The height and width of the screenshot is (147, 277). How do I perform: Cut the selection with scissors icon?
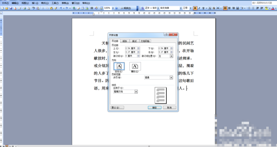click(x=43, y=8)
